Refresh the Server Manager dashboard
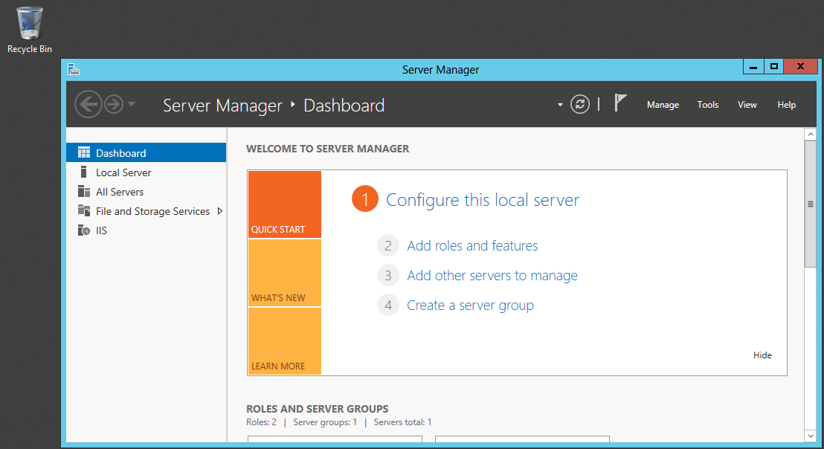Viewport: 824px width, 449px height. 580,105
